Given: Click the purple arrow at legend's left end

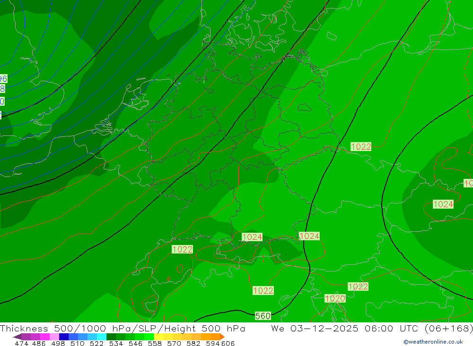Looking at the screenshot, I should [x=17, y=337].
